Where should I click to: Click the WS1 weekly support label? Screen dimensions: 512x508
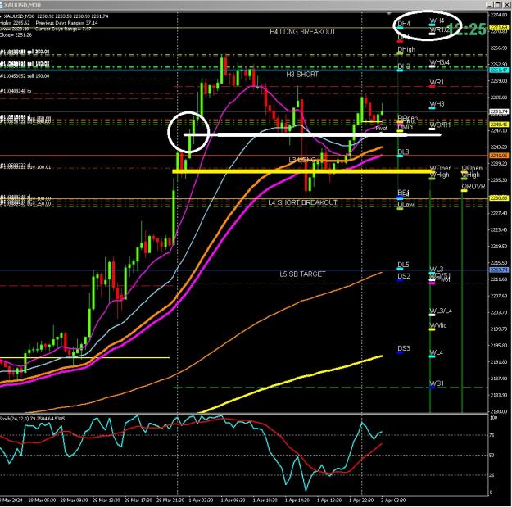(x=437, y=383)
